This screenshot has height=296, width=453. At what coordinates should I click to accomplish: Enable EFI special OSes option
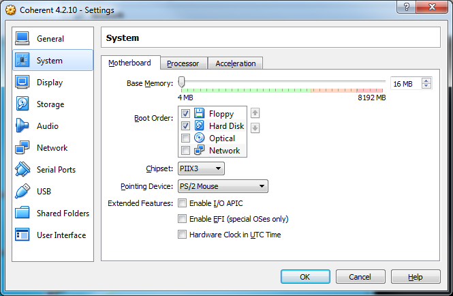(182, 219)
